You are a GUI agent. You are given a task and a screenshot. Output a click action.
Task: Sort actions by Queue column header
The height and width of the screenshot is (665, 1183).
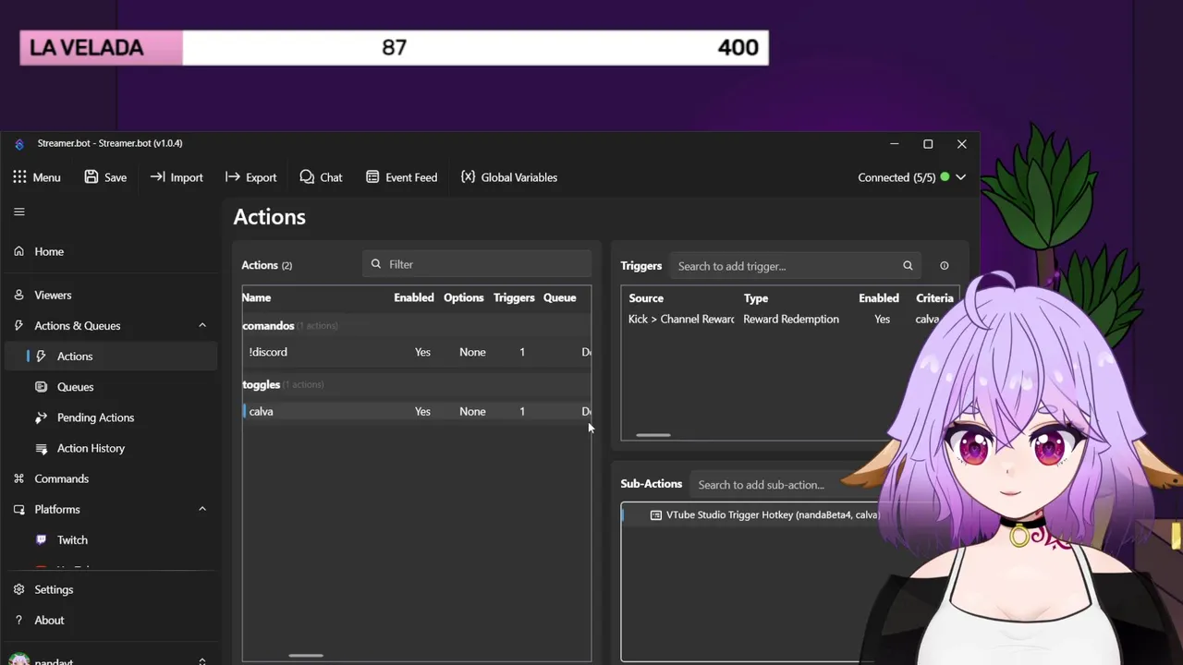point(559,297)
